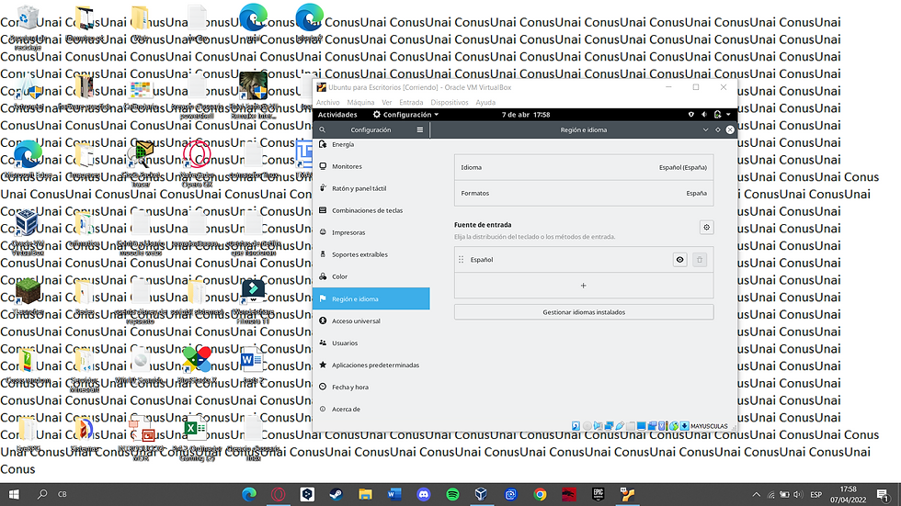Open the Archivo menu in VirtualBox
901x506 pixels.
pyautogui.click(x=327, y=103)
